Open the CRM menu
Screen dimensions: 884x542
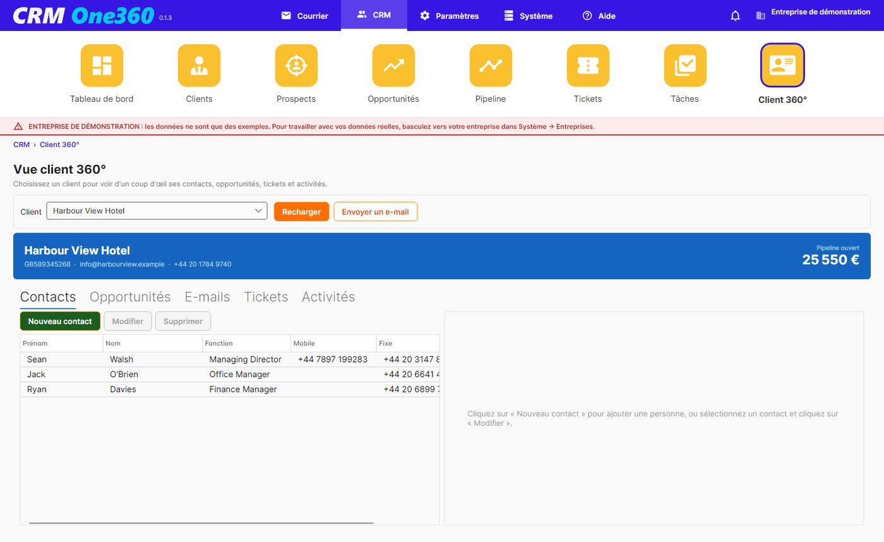(374, 15)
